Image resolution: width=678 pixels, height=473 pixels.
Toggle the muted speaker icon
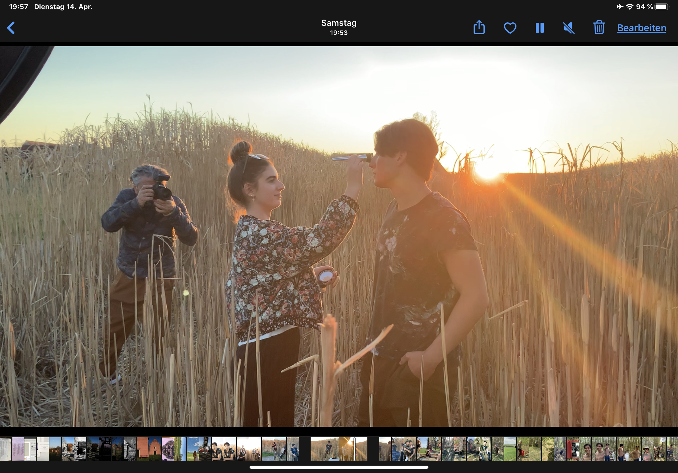(569, 28)
